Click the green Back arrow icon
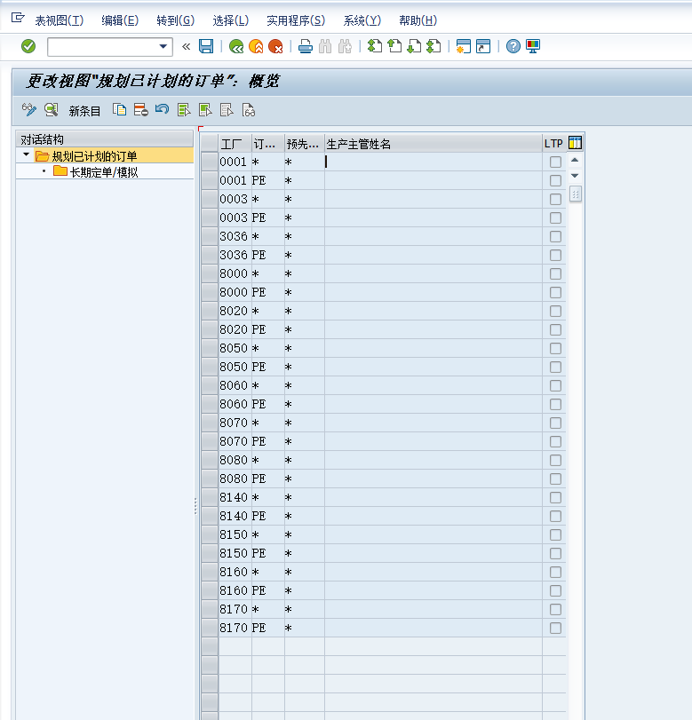692x720 pixels. point(236,46)
